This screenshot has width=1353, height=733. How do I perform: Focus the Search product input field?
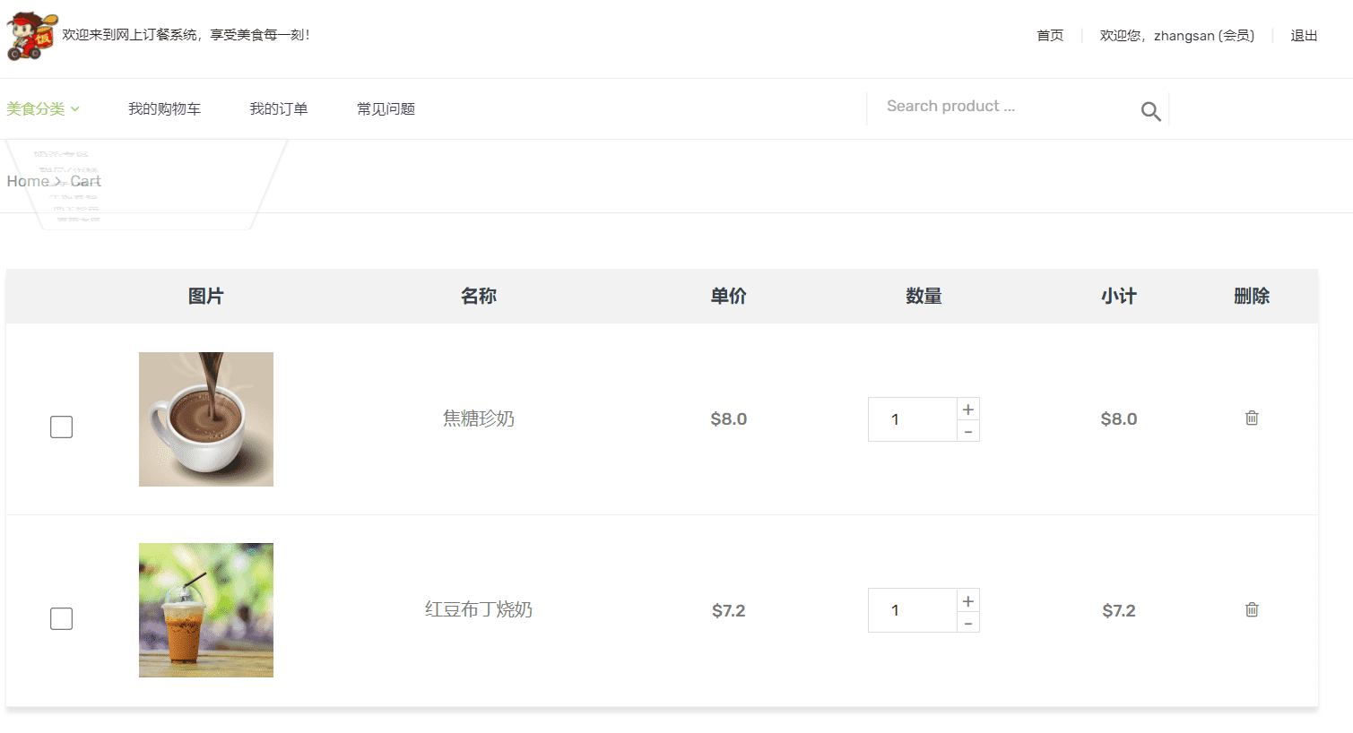point(1004,107)
